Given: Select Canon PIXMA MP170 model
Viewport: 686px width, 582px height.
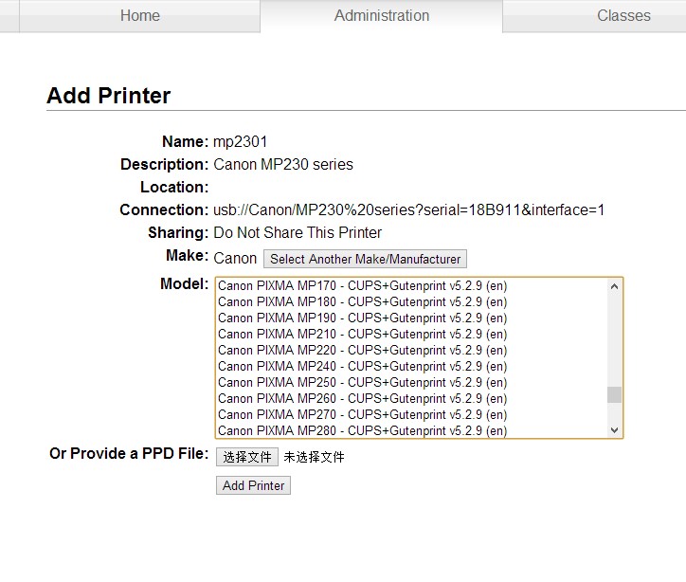Looking at the screenshot, I should click(411, 285).
